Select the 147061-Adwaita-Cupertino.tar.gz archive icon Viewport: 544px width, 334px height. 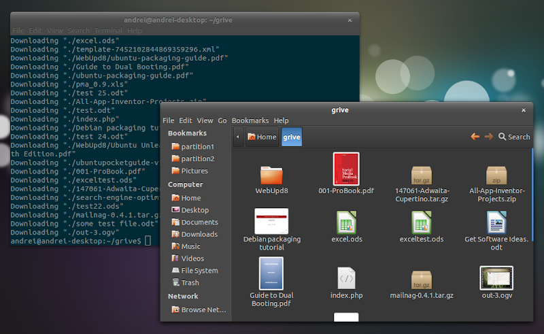(x=422, y=175)
